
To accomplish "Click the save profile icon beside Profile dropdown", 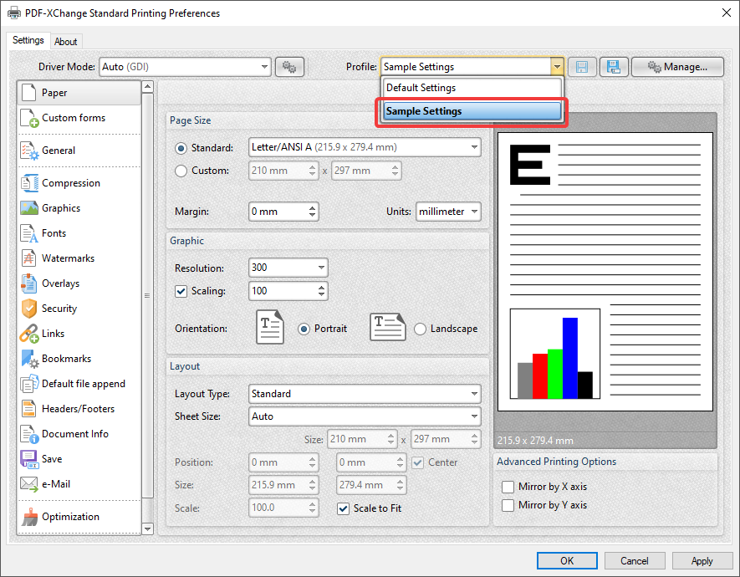I will click(582, 67).
